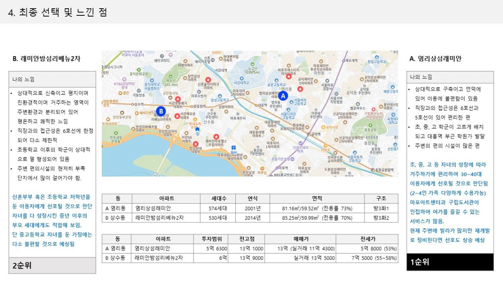The width and height of the screenshot is (503, 283).
Task: Click the 방3화2 cell
Action: [x=381, y=218]
